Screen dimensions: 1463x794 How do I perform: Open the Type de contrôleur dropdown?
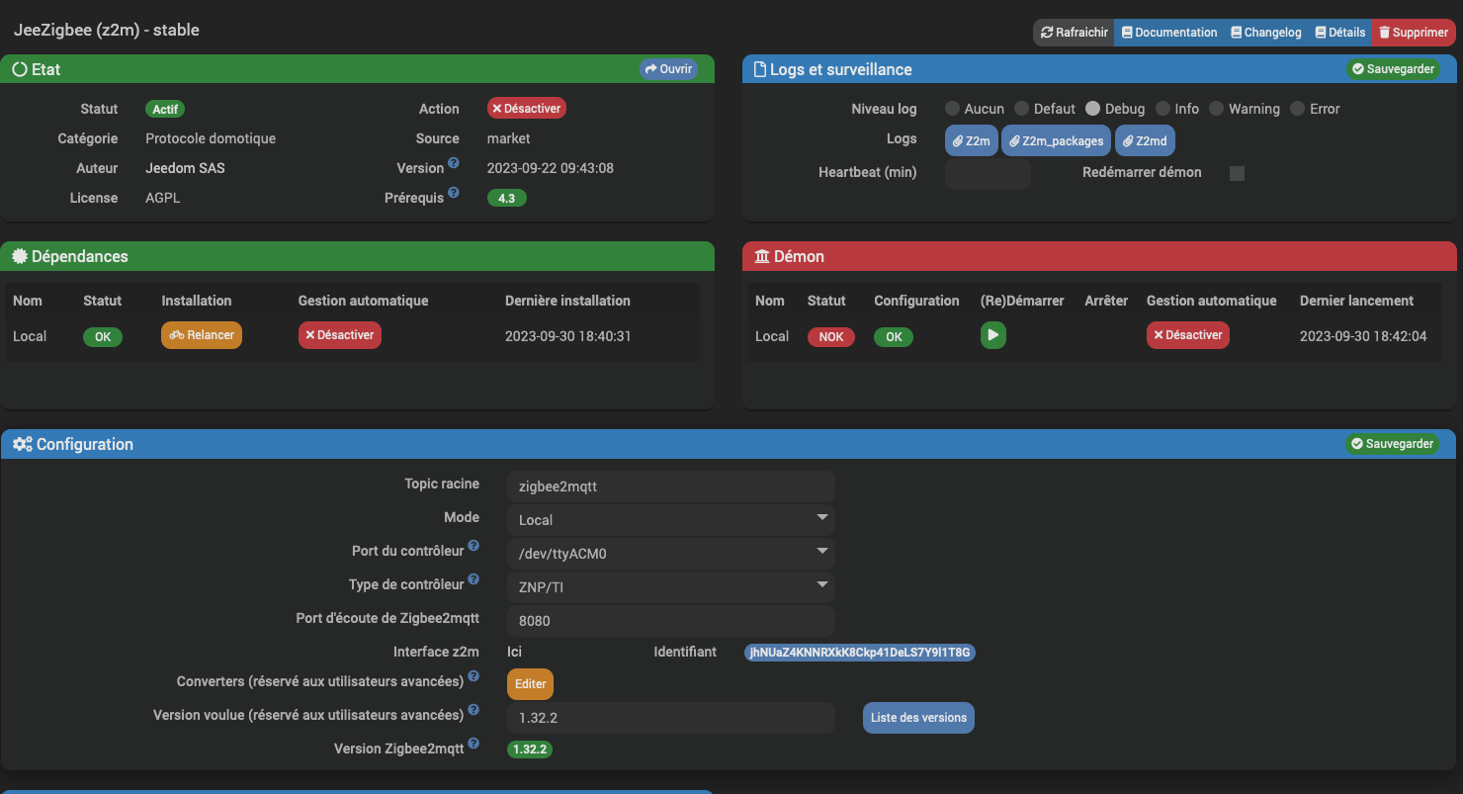tap(671, 586)
